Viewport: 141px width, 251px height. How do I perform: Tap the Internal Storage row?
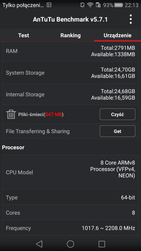coord(70,94)
